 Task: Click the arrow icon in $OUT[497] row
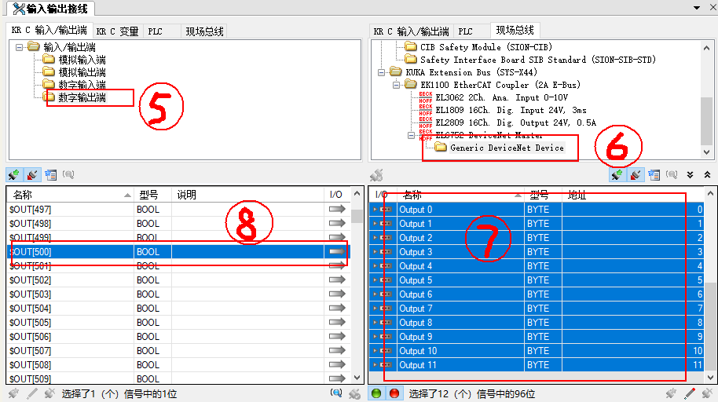(x=337, y=209)
